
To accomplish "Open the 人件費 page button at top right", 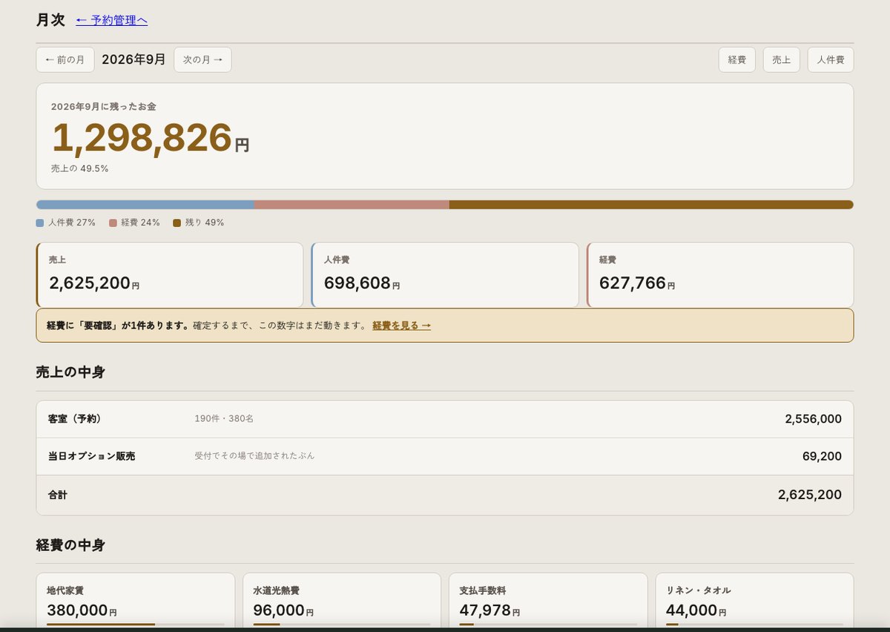I will pyautogui.click(x=831, y=60).
